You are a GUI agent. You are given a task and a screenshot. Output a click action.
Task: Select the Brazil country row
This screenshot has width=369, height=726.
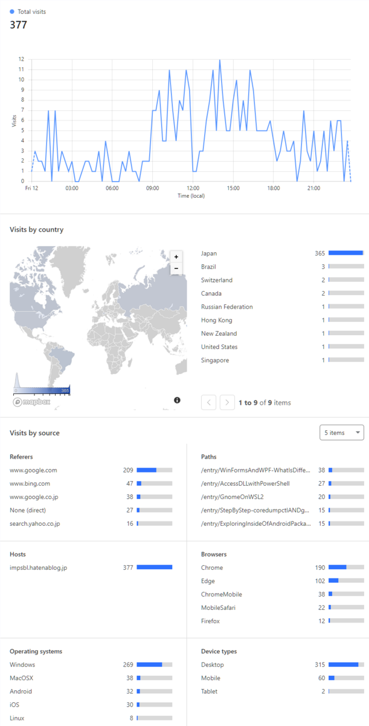coord(282,267)
